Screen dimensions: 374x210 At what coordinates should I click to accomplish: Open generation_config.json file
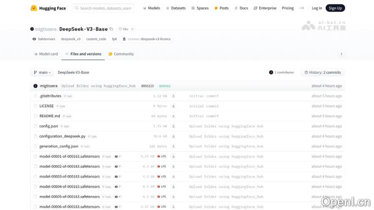[59, 146]
